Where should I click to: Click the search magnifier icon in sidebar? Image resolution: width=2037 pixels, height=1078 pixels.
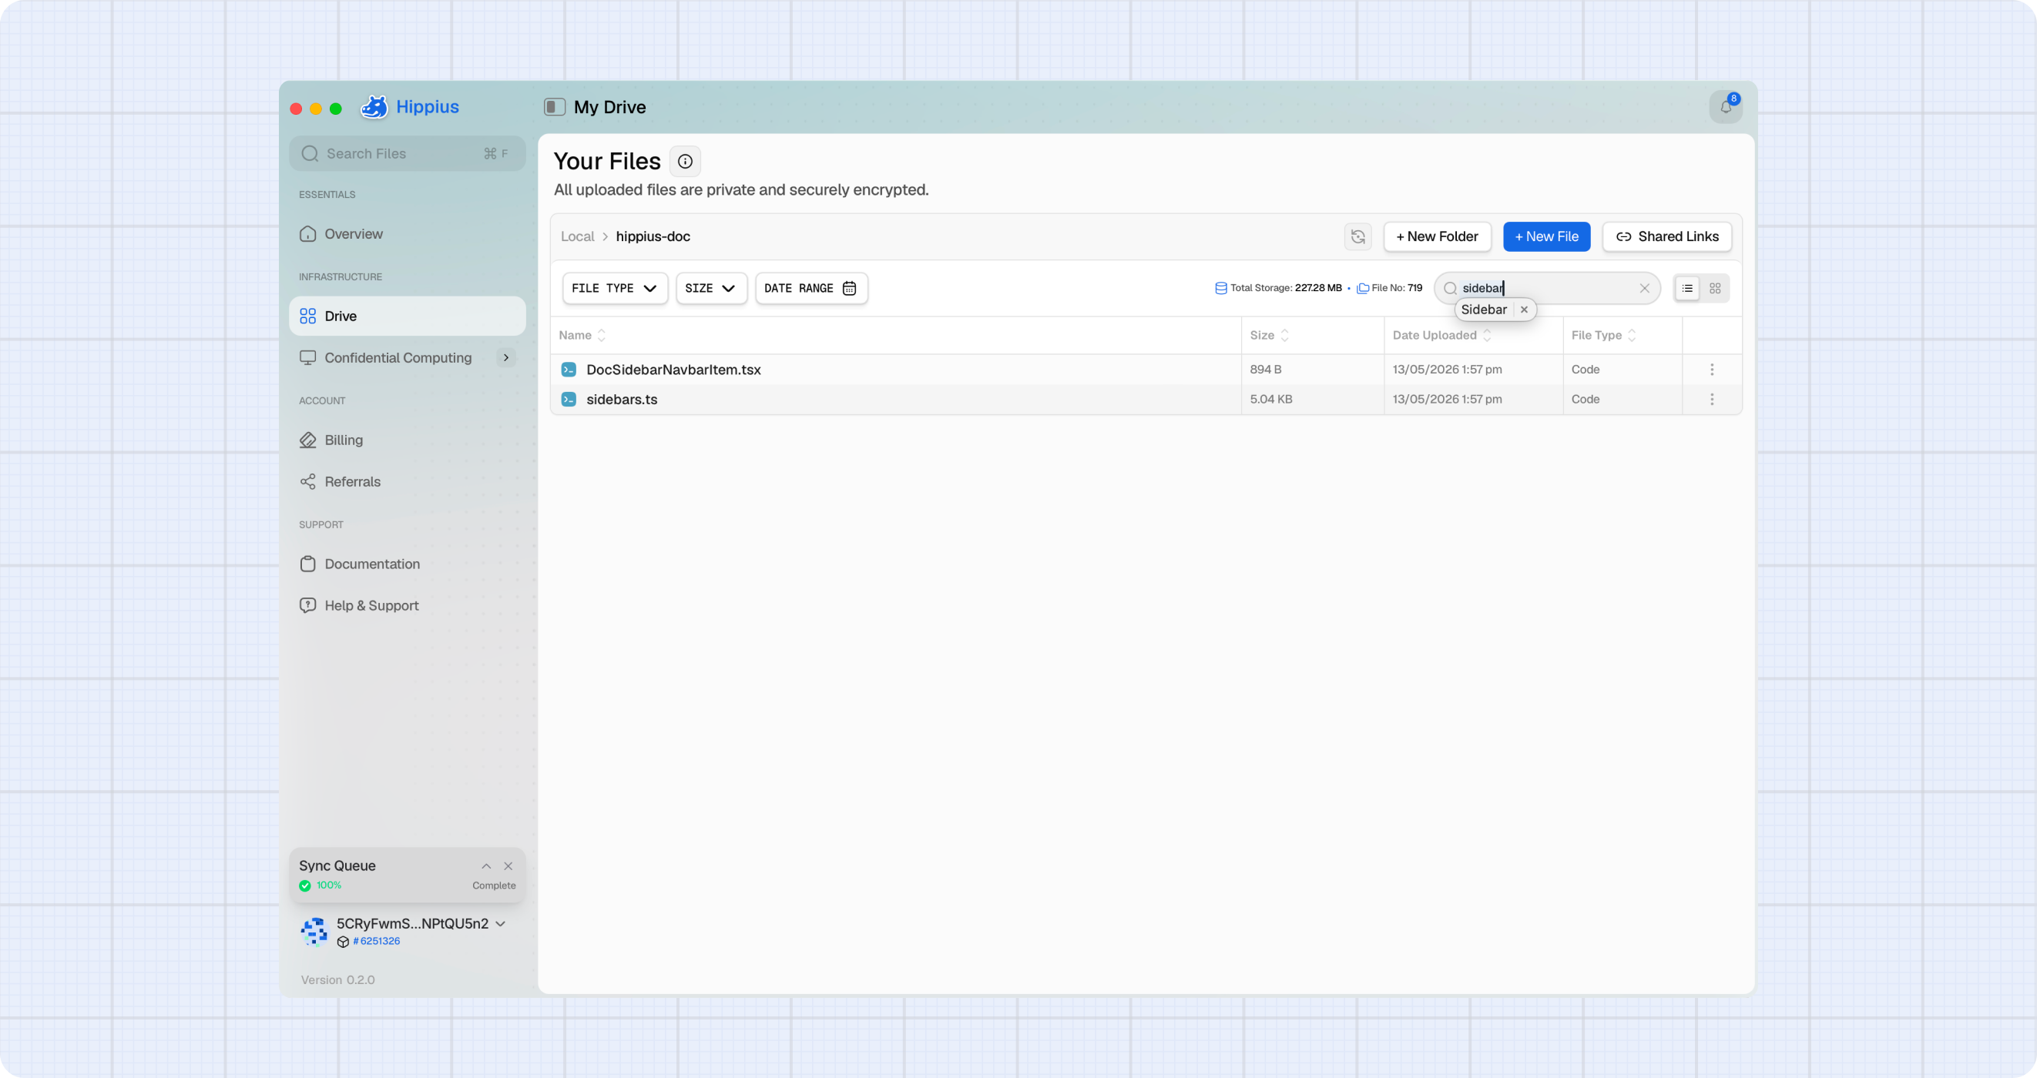pyautogui.click(x=310, y=153)
